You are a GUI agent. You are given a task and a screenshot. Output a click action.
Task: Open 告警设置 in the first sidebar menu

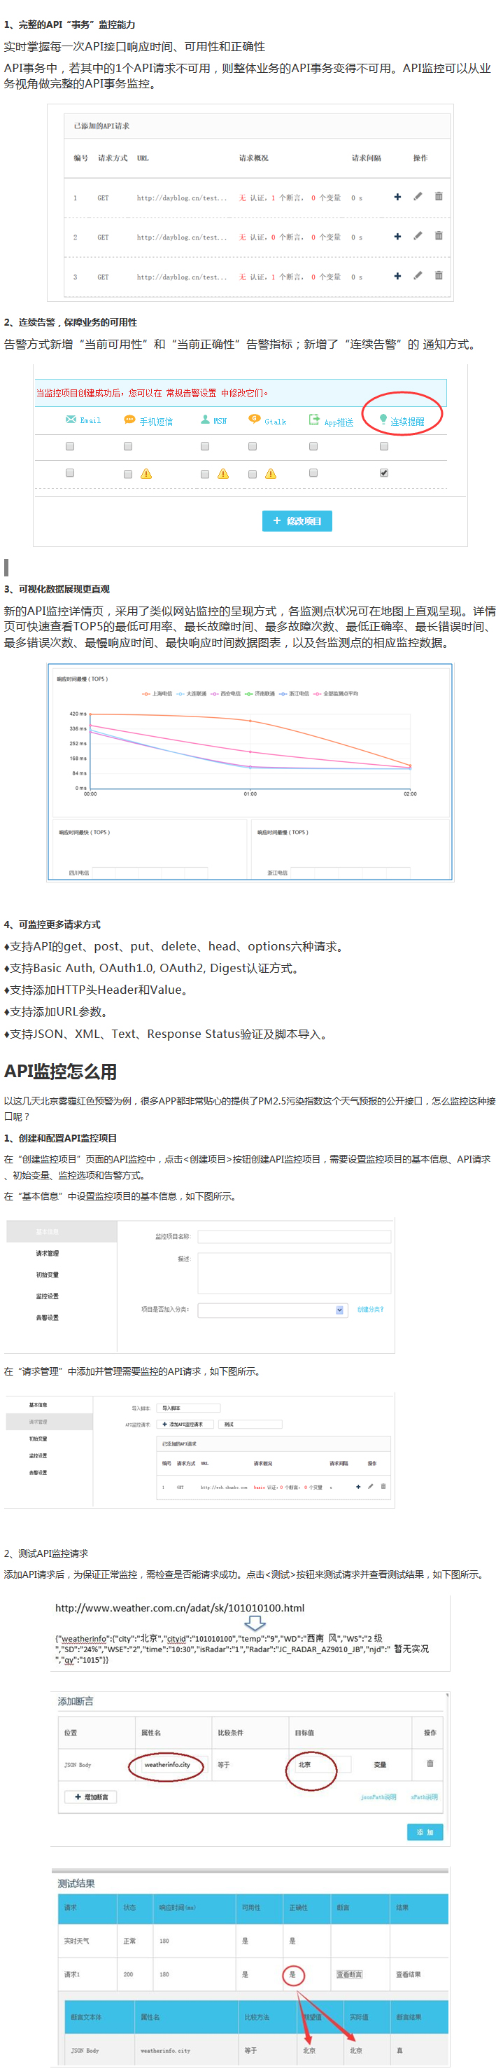coord(48,1317)
